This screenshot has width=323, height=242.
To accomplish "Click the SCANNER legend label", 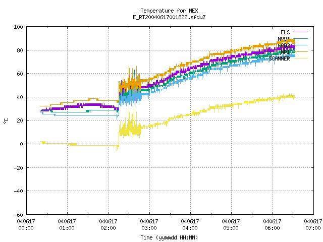I will click(279, 58).
